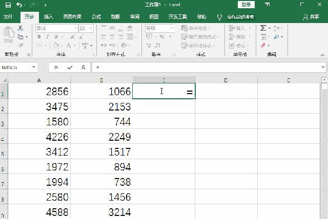Viewport: 328px width, 219px height.
Task: Click the Clear eraser icon
Action: tap(263, 46)
